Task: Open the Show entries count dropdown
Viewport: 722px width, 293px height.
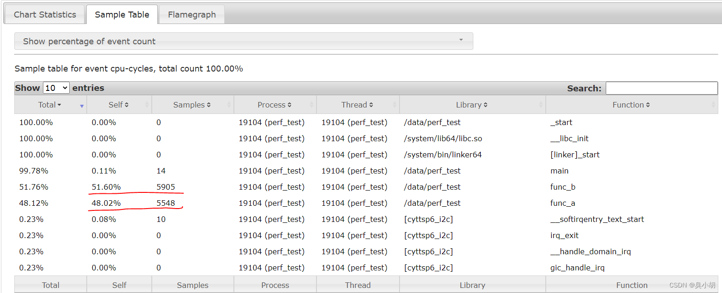Action: (x=56, y=87)
